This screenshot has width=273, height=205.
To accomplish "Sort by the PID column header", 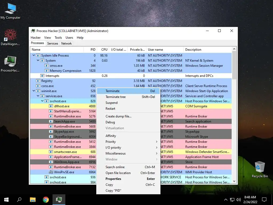I will [x=90, y=49].
